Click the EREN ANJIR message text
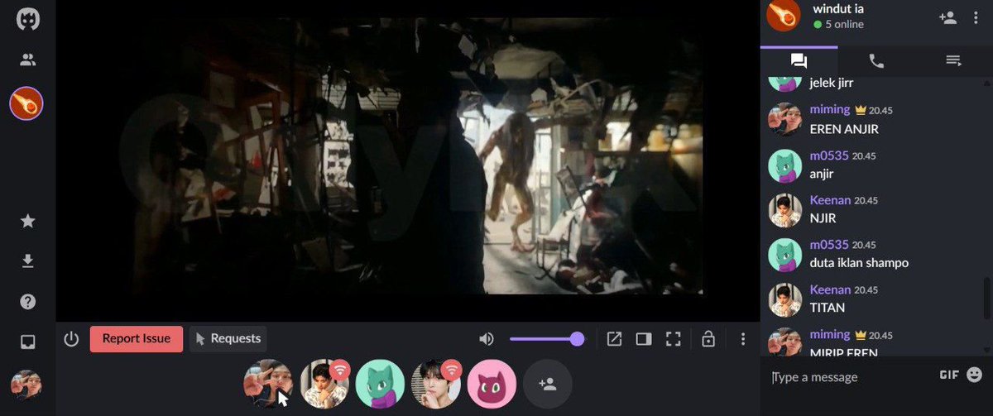The height and width of the screenshot is (416, 993). 844,129
